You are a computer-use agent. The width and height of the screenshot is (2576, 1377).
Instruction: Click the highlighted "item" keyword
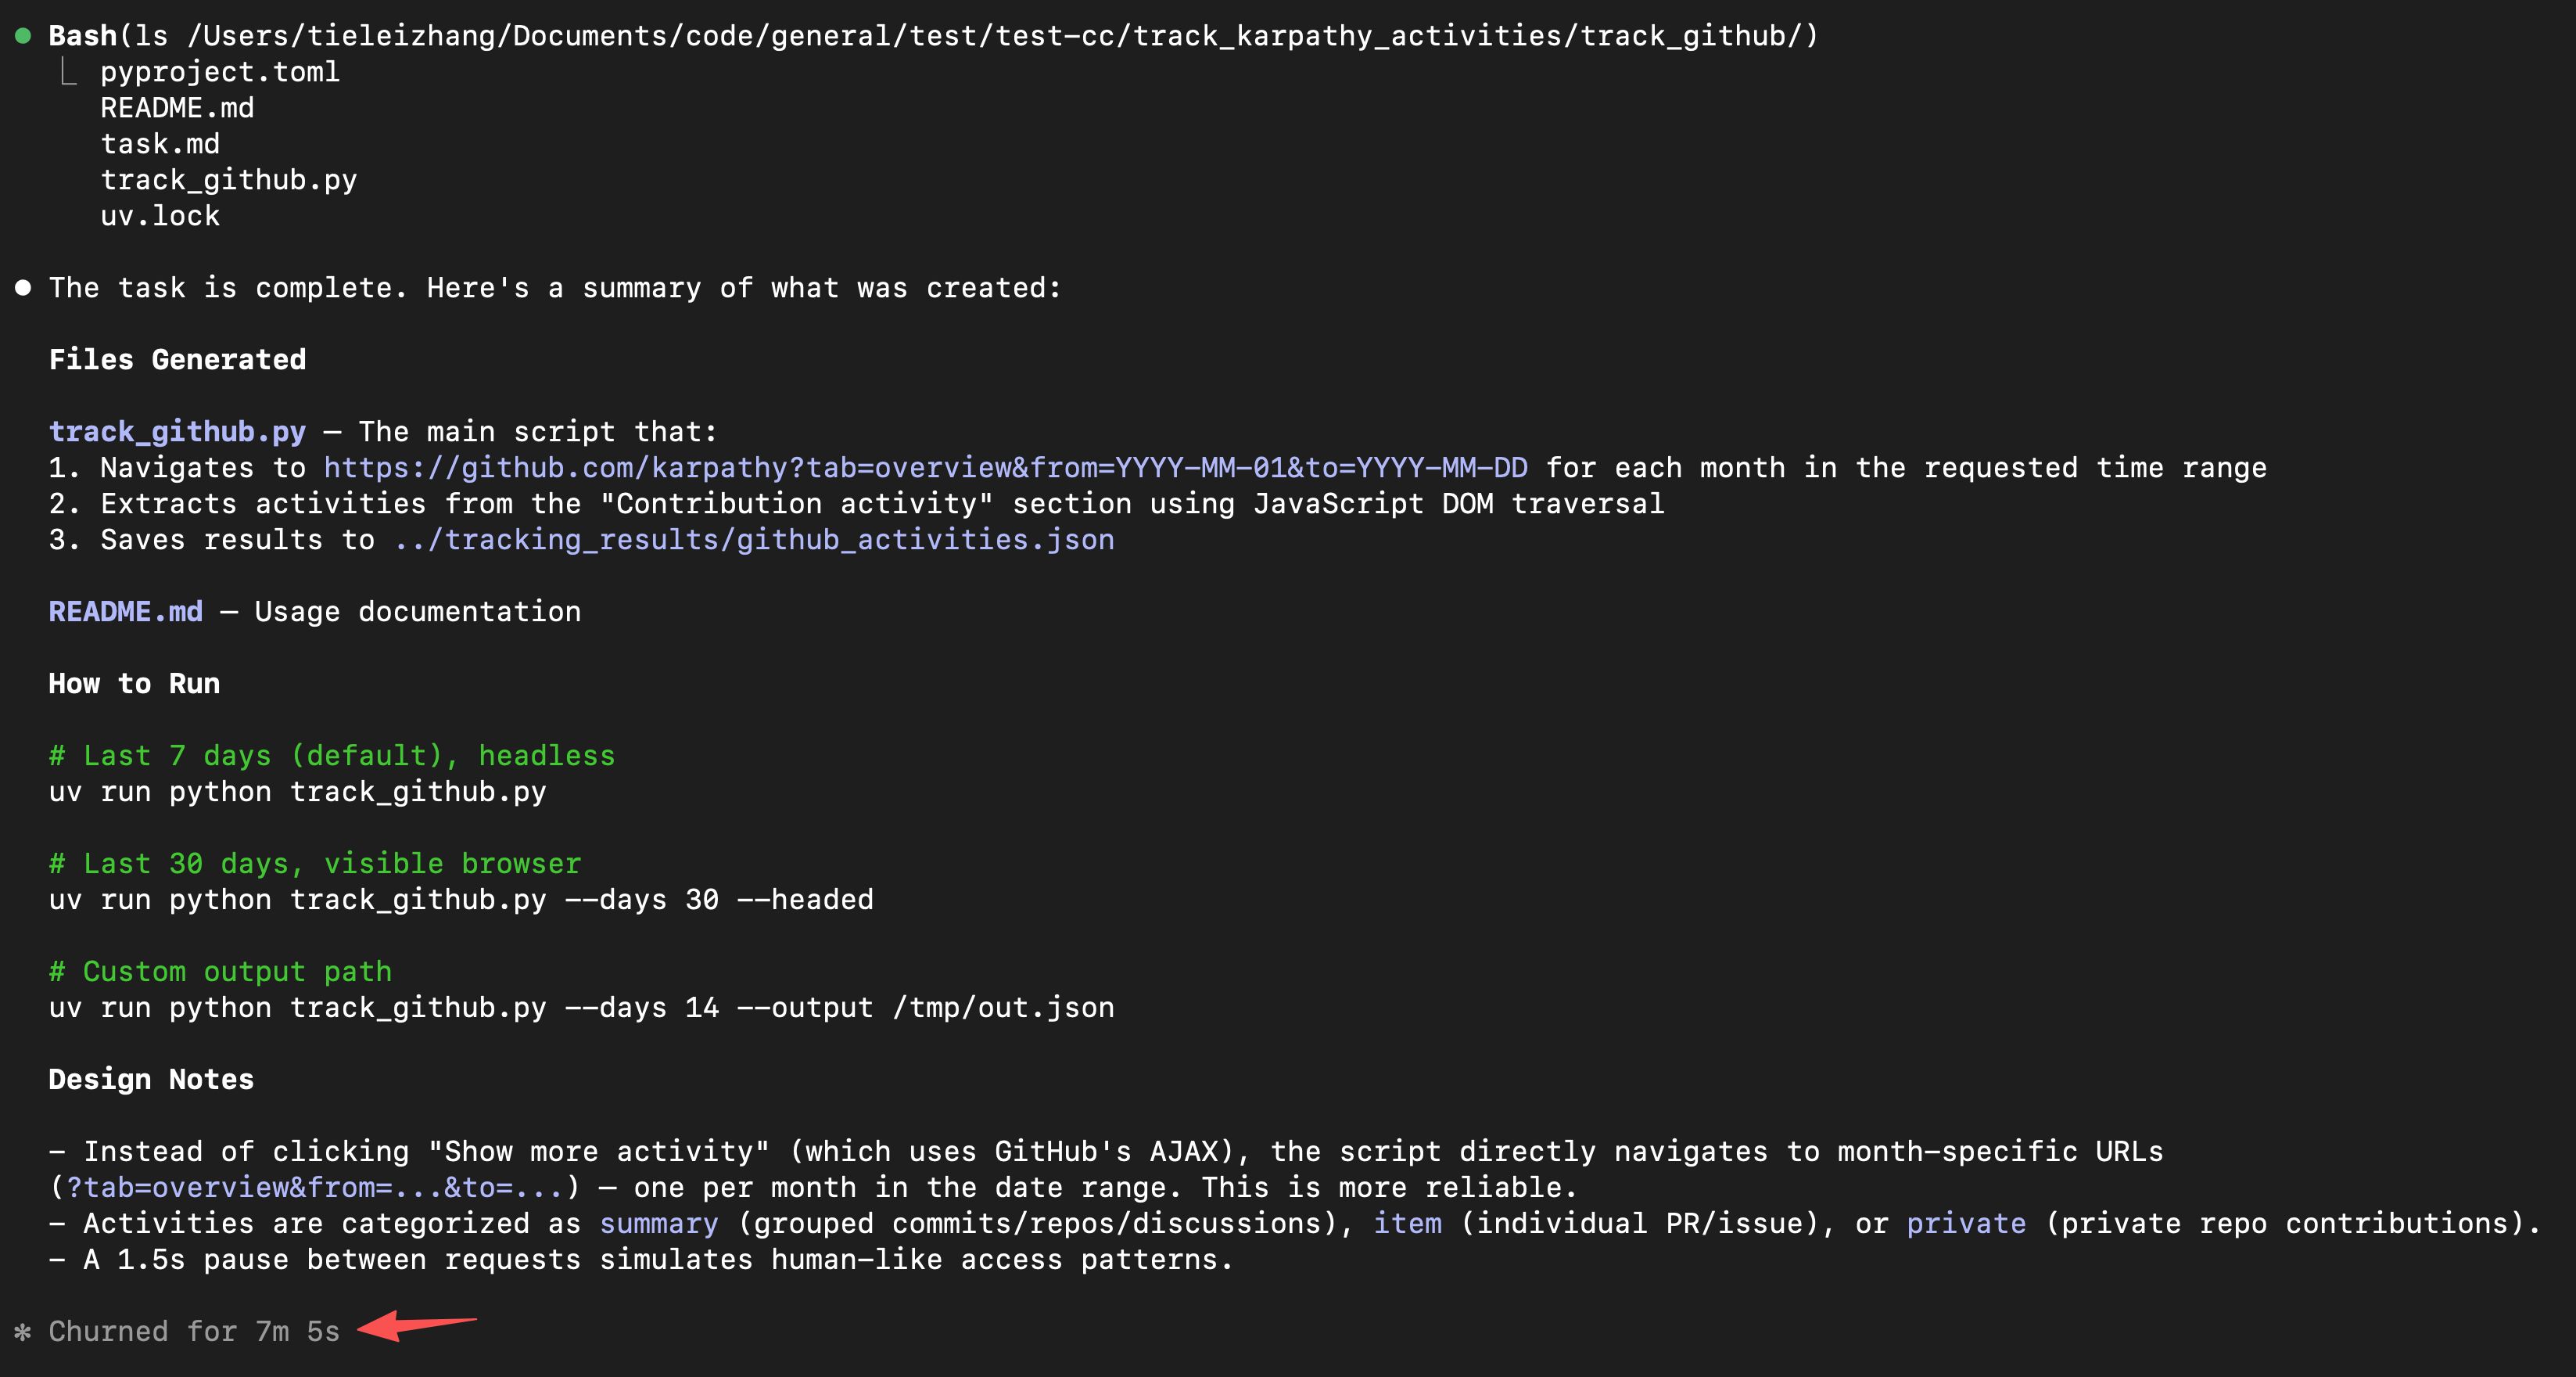click(1407, 1224)
